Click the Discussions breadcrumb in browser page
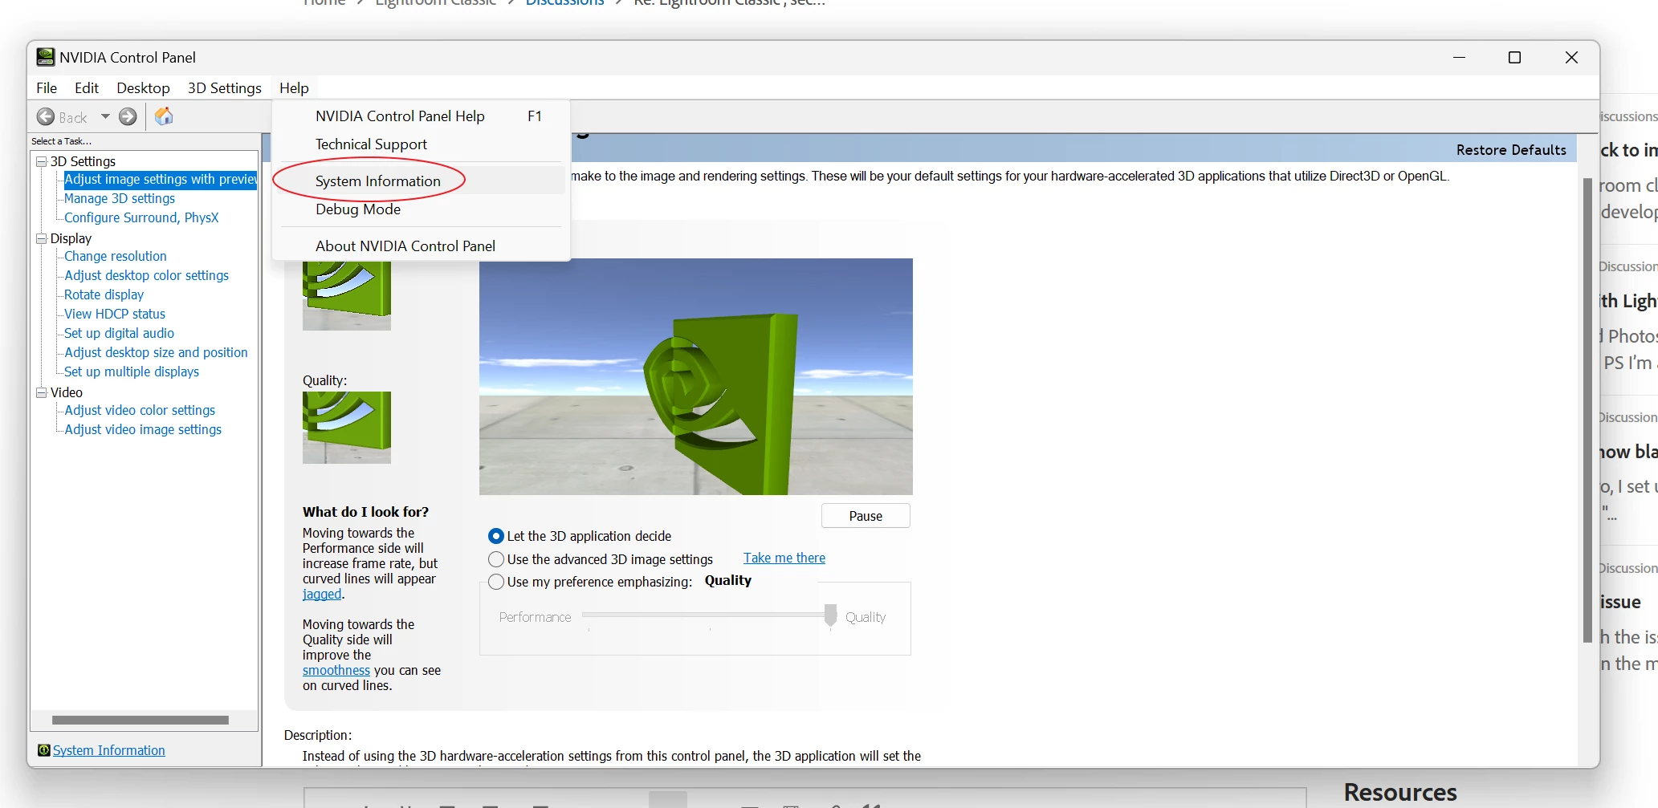The width and height of the screenshot is (1658, 808). 564,3
